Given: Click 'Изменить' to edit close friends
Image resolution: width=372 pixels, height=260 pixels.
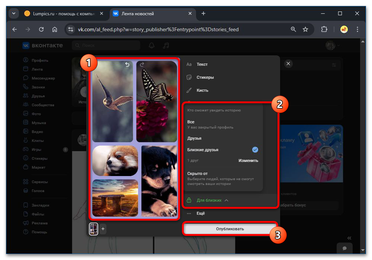Looking at the screenshot, I should 248,160.
